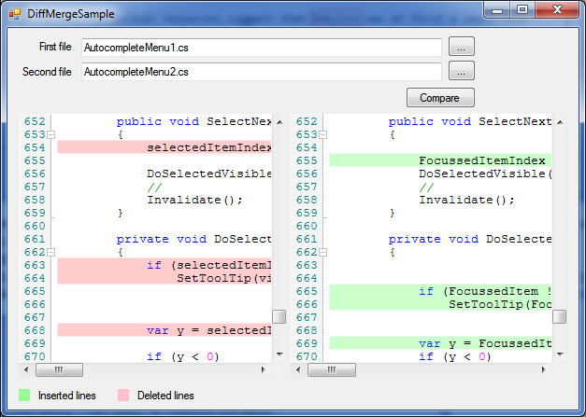586x417 pixels.
Task: Click the pink Deleted lines color swatch
Action: pos(123,396)
